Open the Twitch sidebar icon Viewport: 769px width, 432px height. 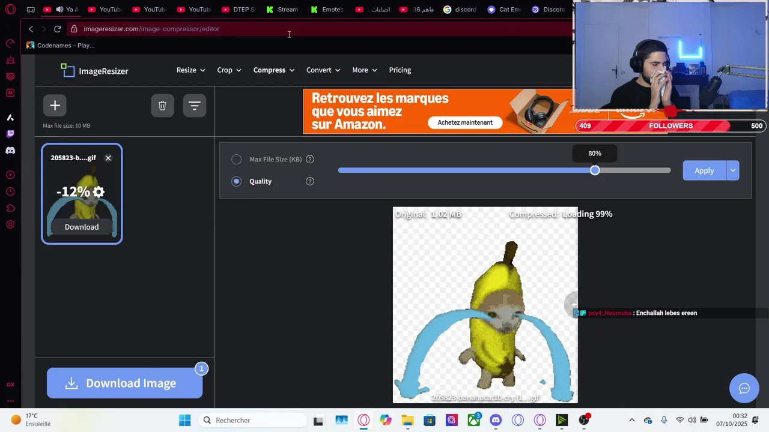[10, 134]
